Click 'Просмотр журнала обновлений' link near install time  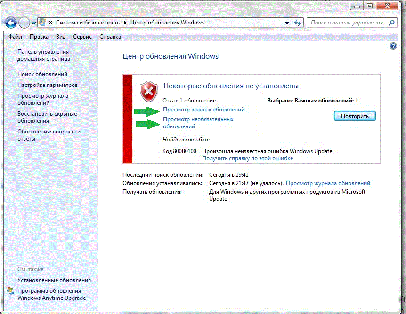click(x=328, y=183)
